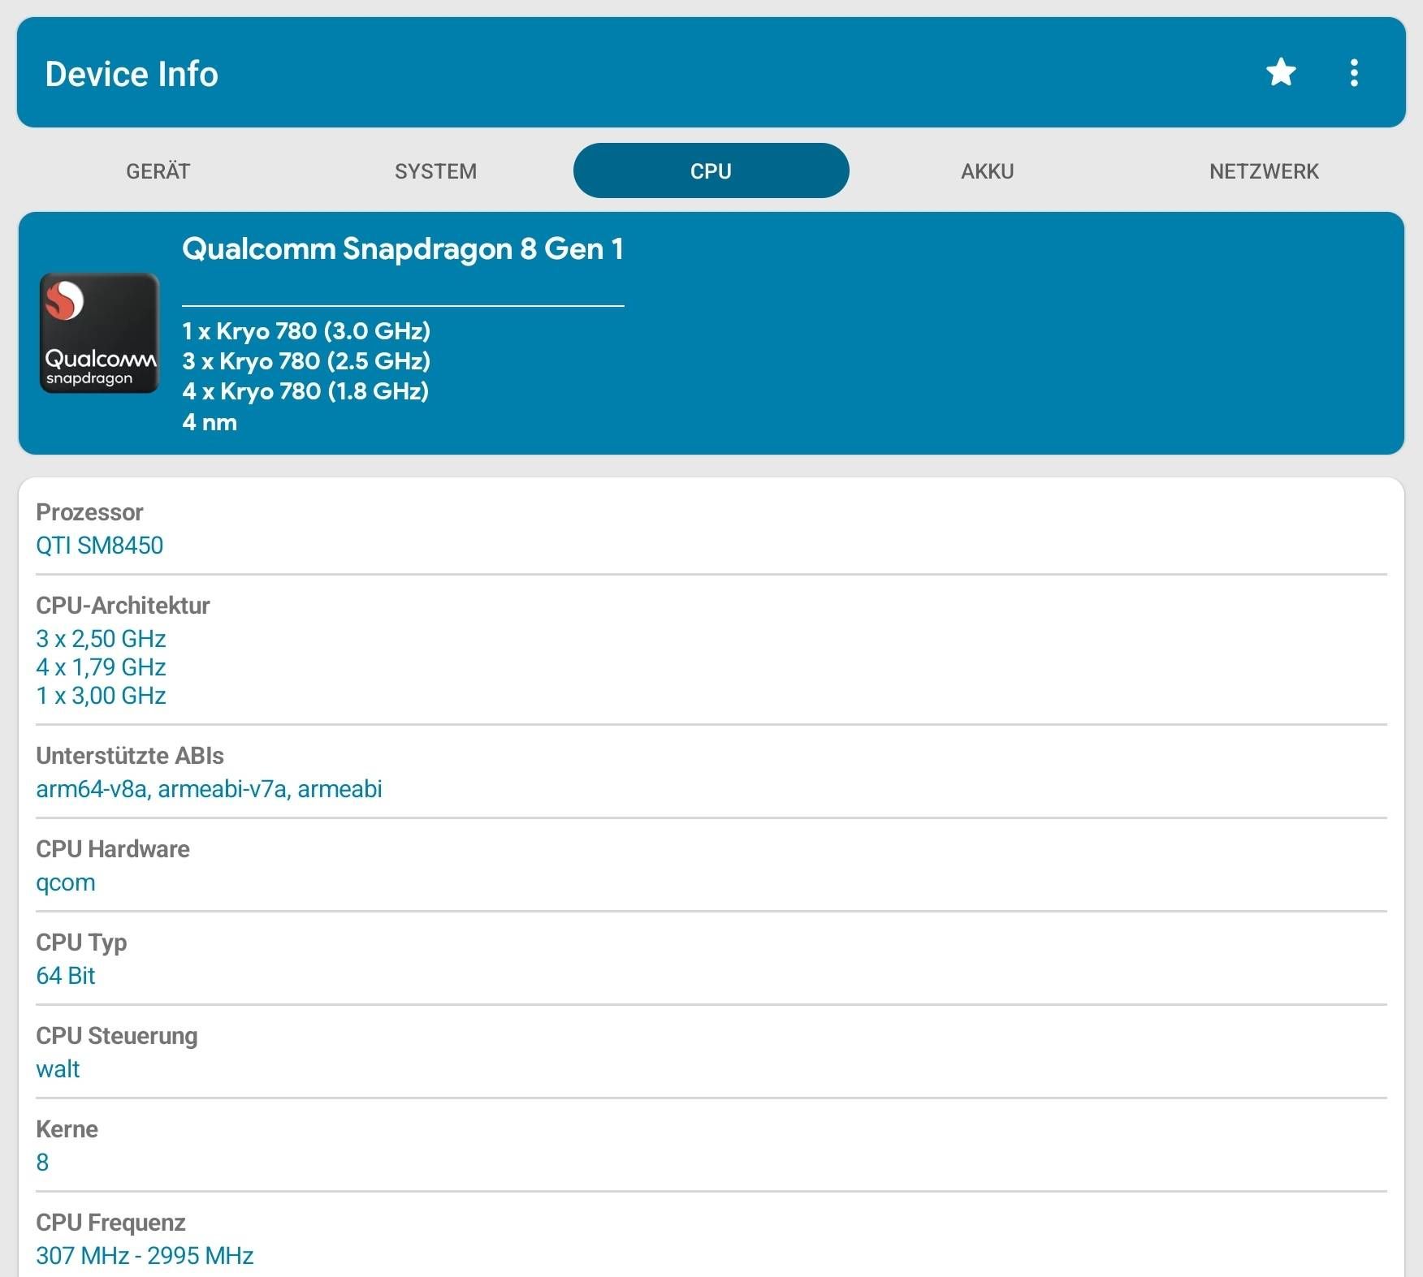1423x1277 pixels.
Task: Tap the Kerne label
Action: click(67, 1129)
